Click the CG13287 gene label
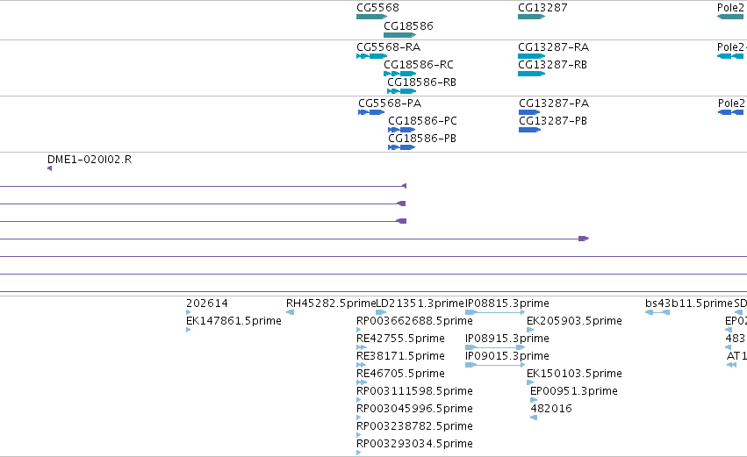The height and width of the screenshot is (457, 747). pyautogui.click(x=542, y=8)
